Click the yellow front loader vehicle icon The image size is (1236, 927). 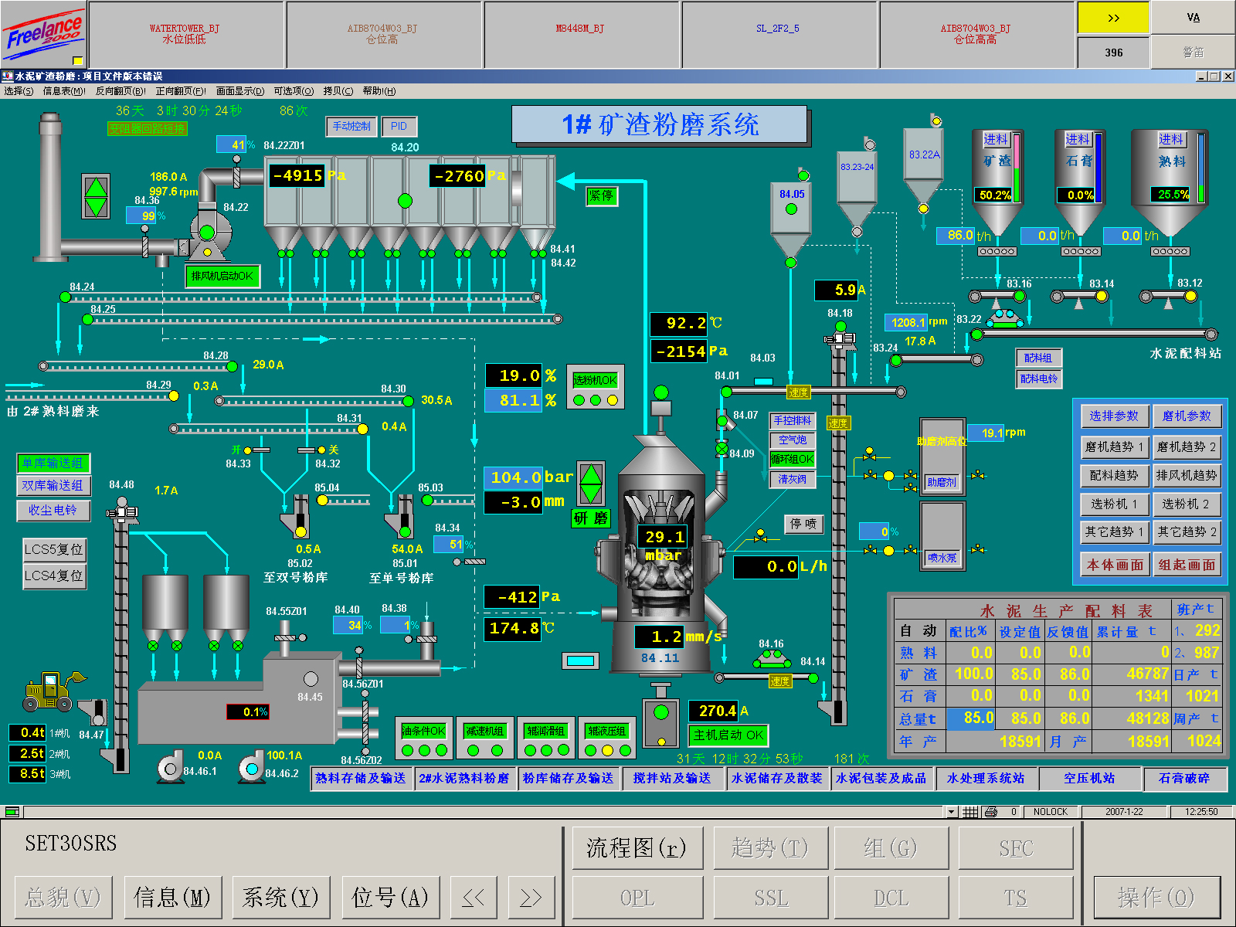51,691
